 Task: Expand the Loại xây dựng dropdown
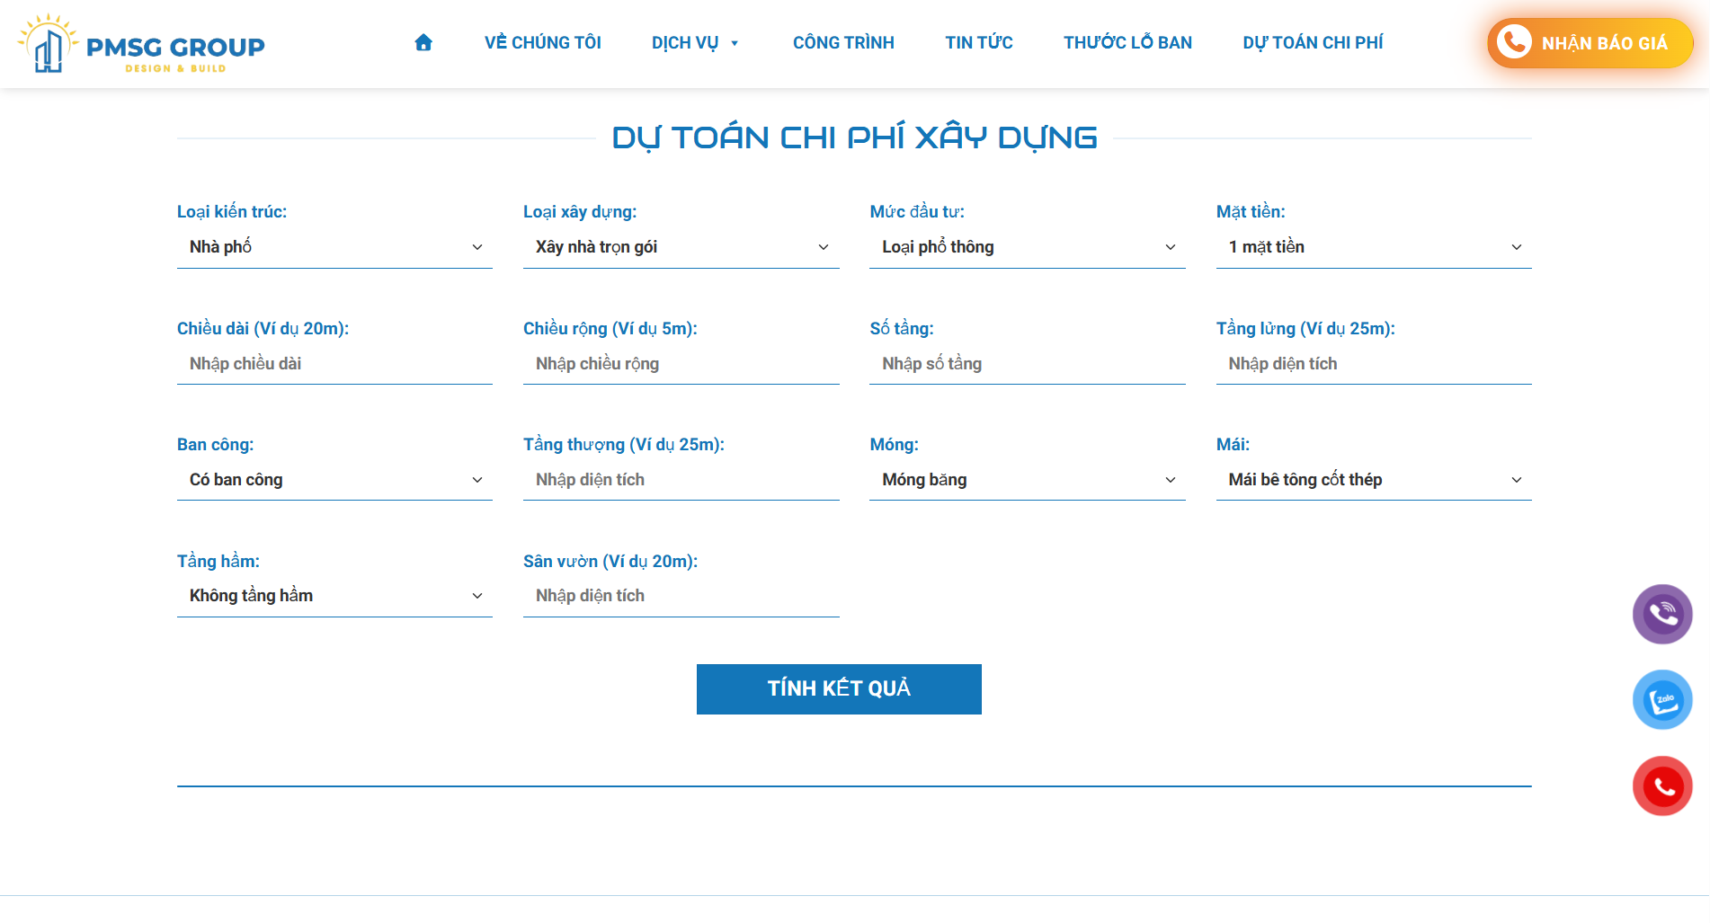coord(681,247)
